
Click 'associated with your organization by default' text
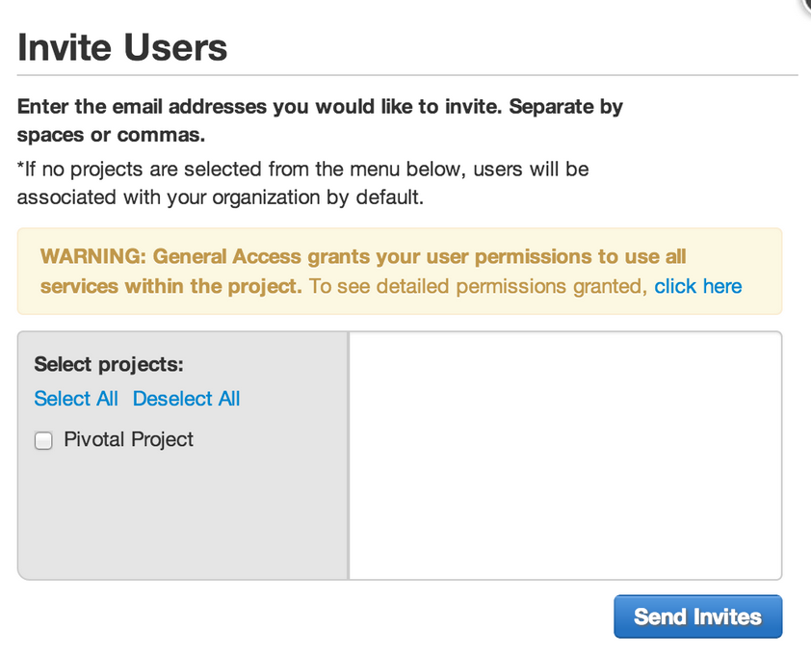(220, 198)
